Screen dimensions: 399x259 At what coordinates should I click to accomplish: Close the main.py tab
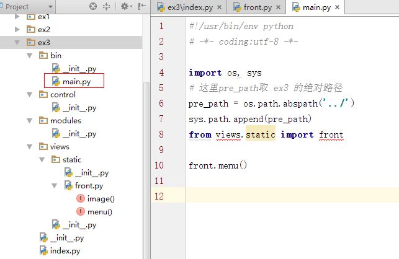[337, 7]
